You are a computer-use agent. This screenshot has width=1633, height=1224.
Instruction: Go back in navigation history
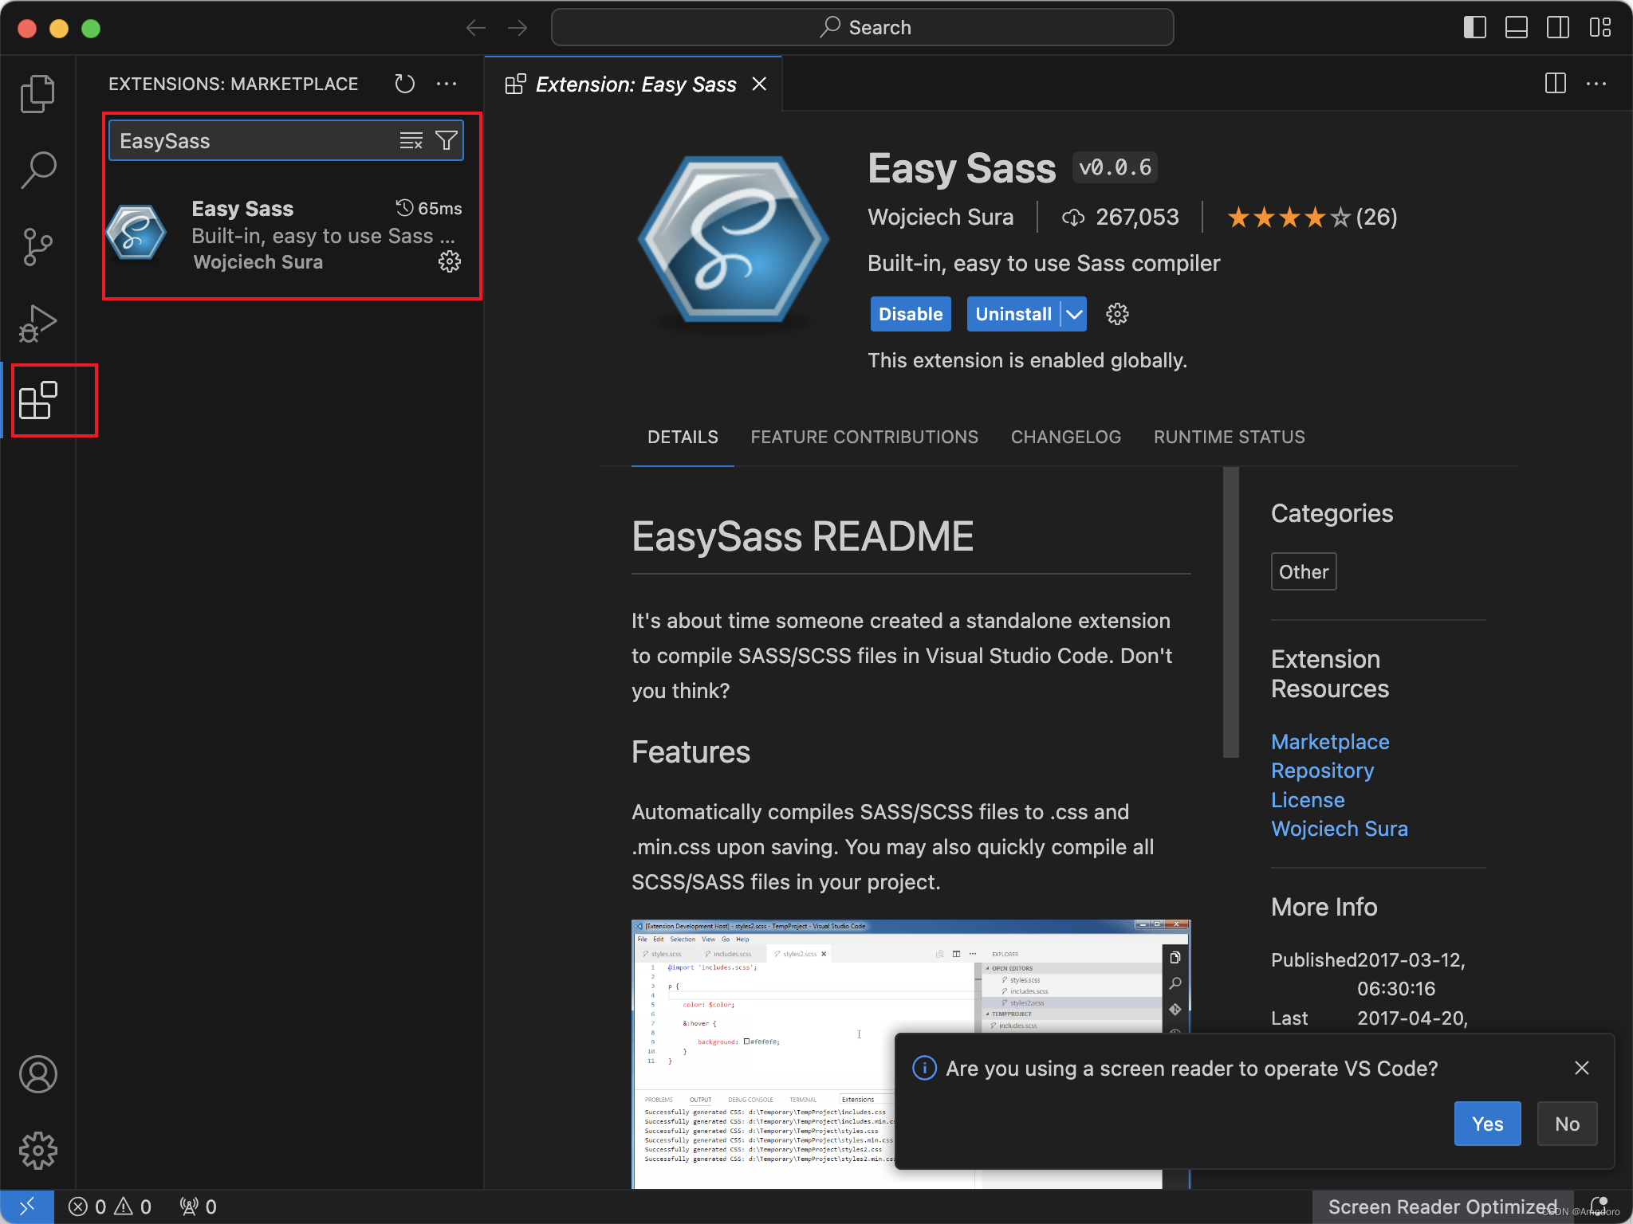click(476, 28)
